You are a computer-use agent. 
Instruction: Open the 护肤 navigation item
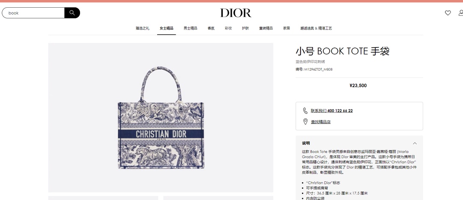point(245,28)
